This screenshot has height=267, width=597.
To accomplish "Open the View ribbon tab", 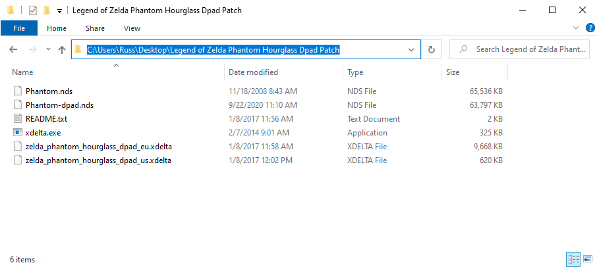I will point(132,28).
